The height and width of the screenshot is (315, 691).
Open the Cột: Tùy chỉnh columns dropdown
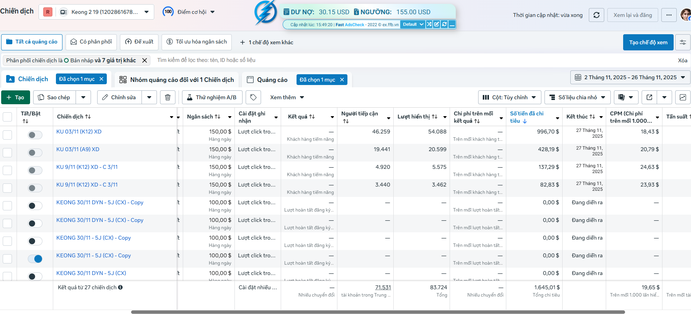(x=509, y=97)
